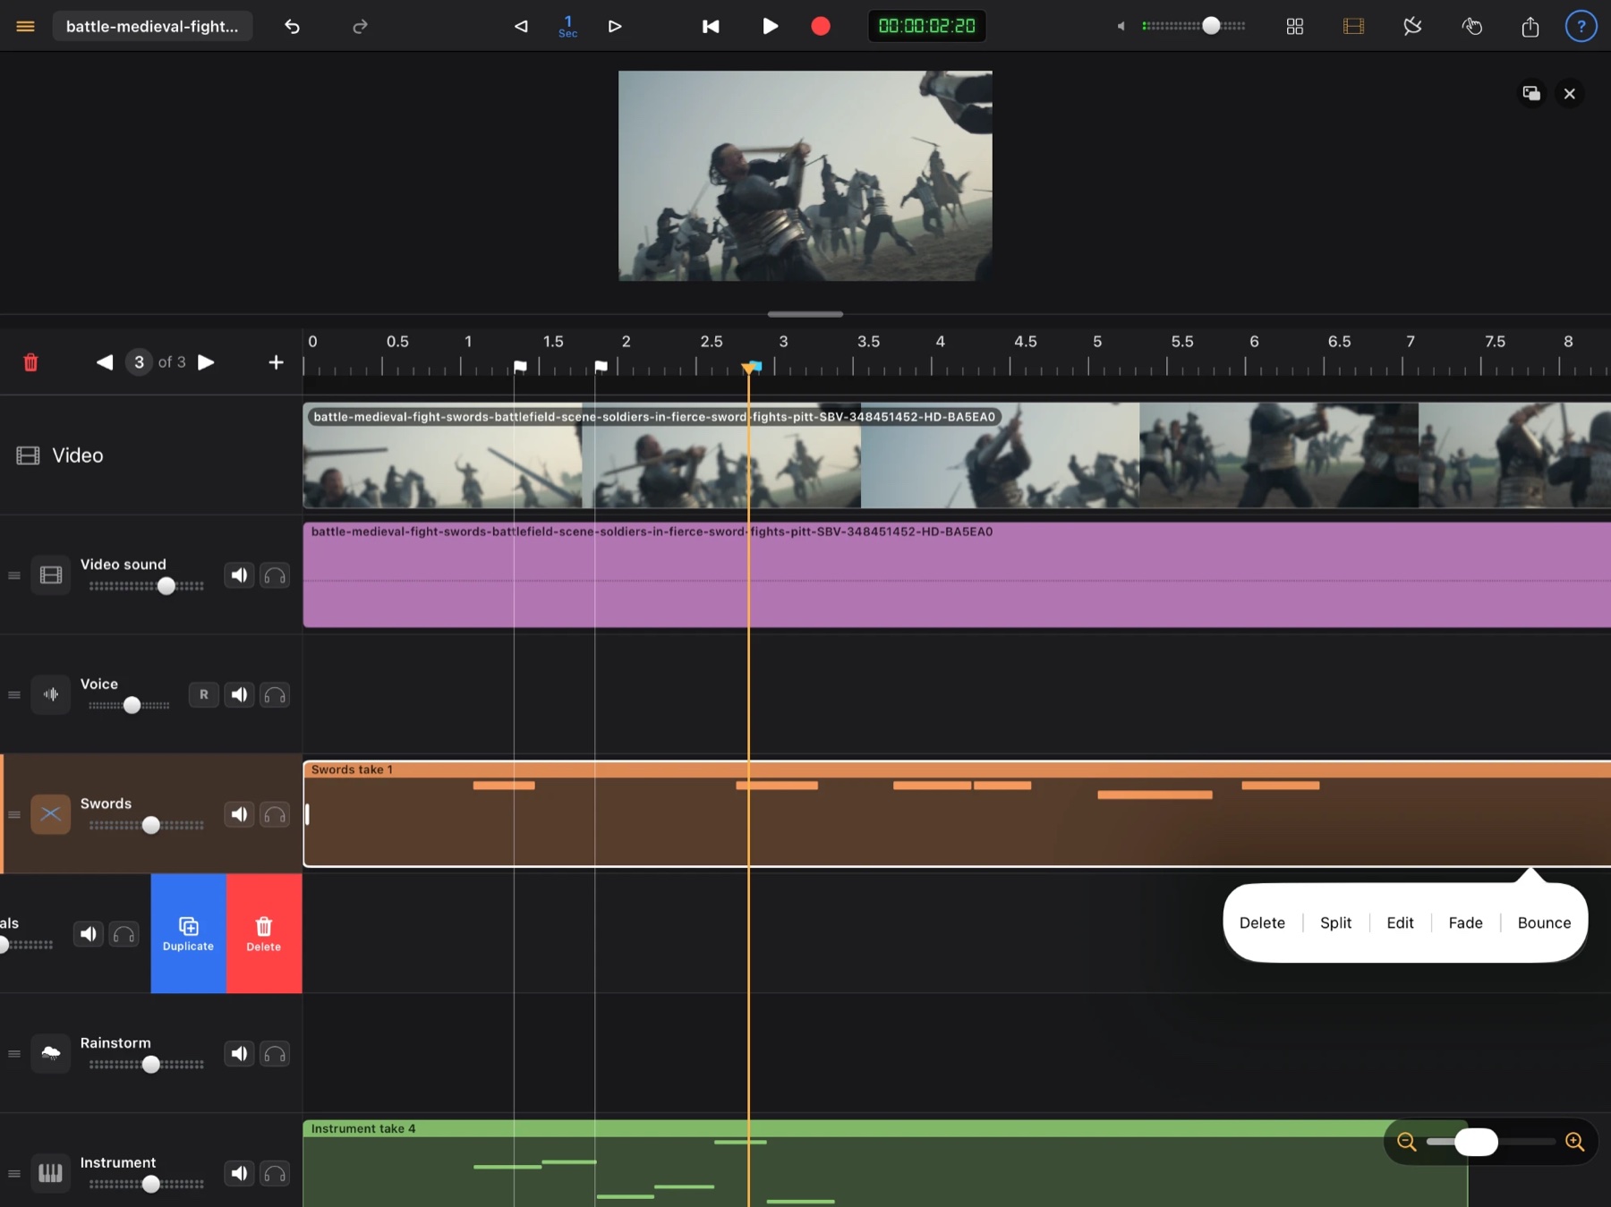Open the touch gesture icon
Viewport: 1611px width, 1207px height.
(x=1471, y=26)
